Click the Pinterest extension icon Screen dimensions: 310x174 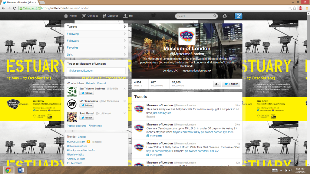pos(301,8)
